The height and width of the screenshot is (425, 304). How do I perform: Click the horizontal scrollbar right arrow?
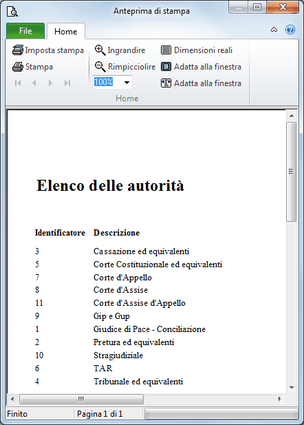click(280, 399)
